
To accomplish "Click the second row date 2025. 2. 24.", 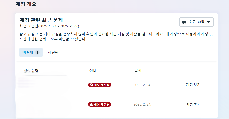I will point(142,104).
